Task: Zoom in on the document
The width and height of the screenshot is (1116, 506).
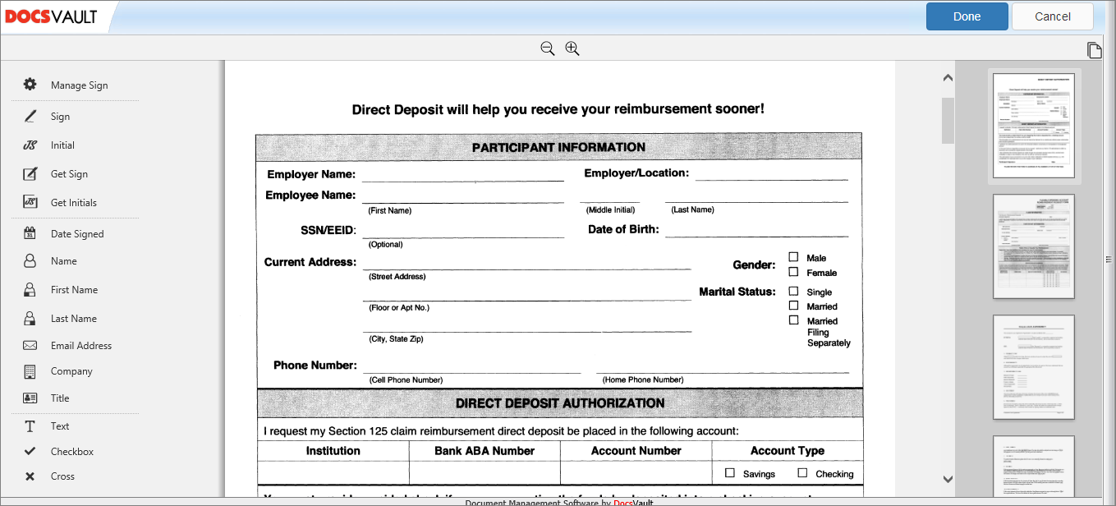Action: click(x=572, y=48)
